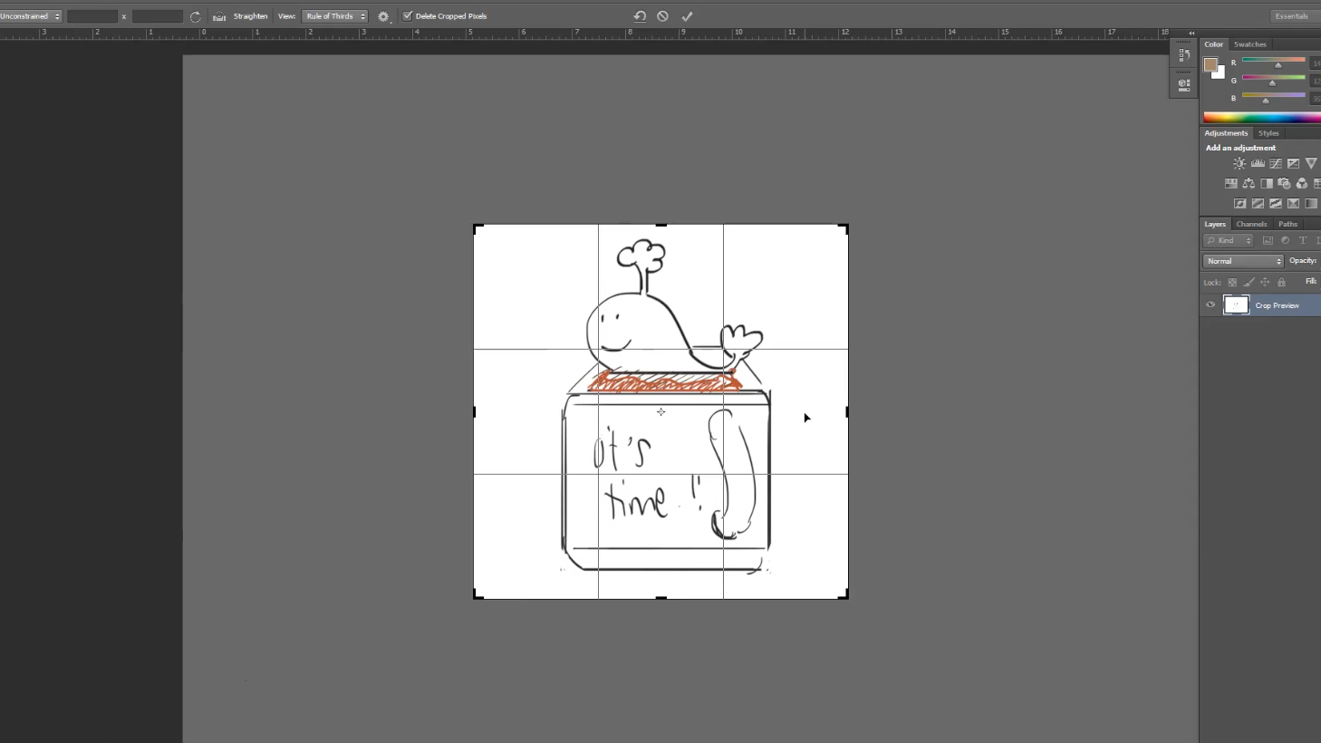This screenshot has height=743, width=1321.
Task: Toggle lock all on layer
Action: [x=1281, y=283]
